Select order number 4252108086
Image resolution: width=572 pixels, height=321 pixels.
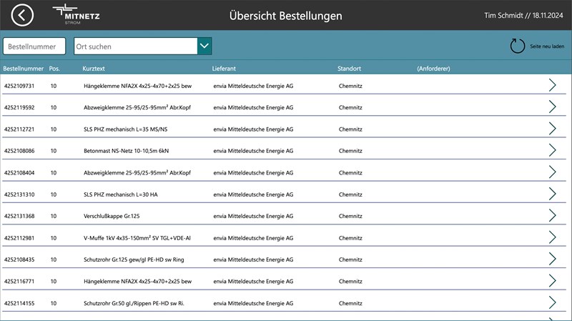click(19, 151)
